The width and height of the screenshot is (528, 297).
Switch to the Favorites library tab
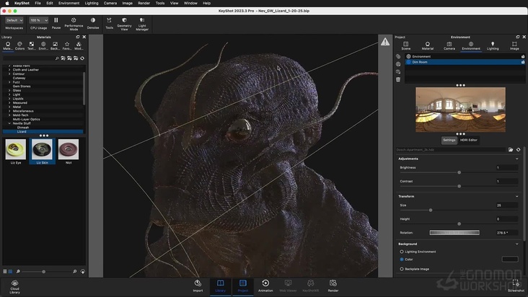coord(66,45)
